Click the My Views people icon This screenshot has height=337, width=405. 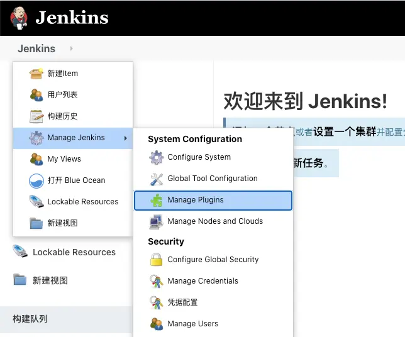36,159
